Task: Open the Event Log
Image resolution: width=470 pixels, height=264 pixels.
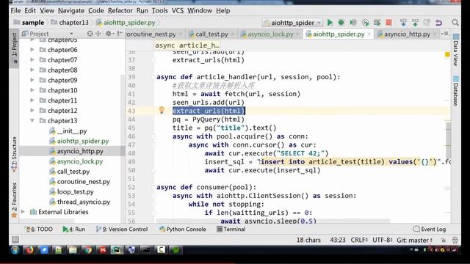Action: tap(429, 230)
